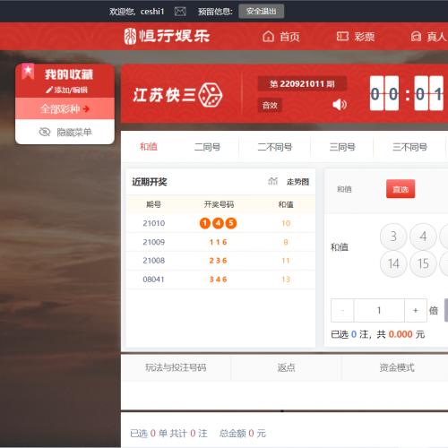Image resolution: width=448 pixels, height=448 pixels.
Task: Click the 恒行娱乐 logo
Action: click(168, 36)
